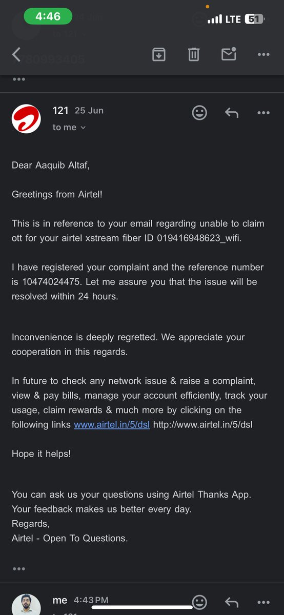Open the blue www.airtel.in/5/dsl link
284x615 pixels.
click(x=112, y=424)
